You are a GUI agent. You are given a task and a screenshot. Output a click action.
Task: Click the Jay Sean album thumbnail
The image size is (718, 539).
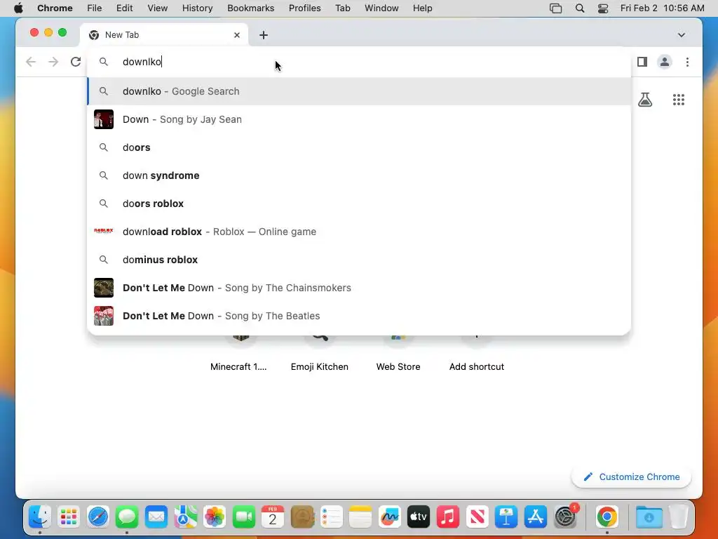(x=104, y=119)
